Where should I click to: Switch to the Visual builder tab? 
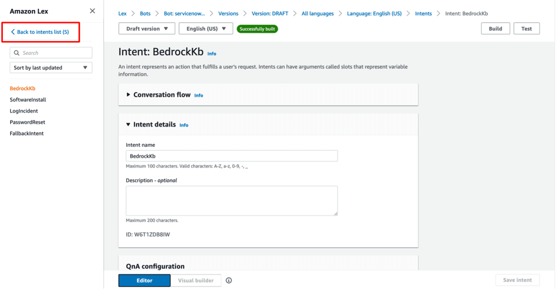pyautogui.click(x=196, y=281)
